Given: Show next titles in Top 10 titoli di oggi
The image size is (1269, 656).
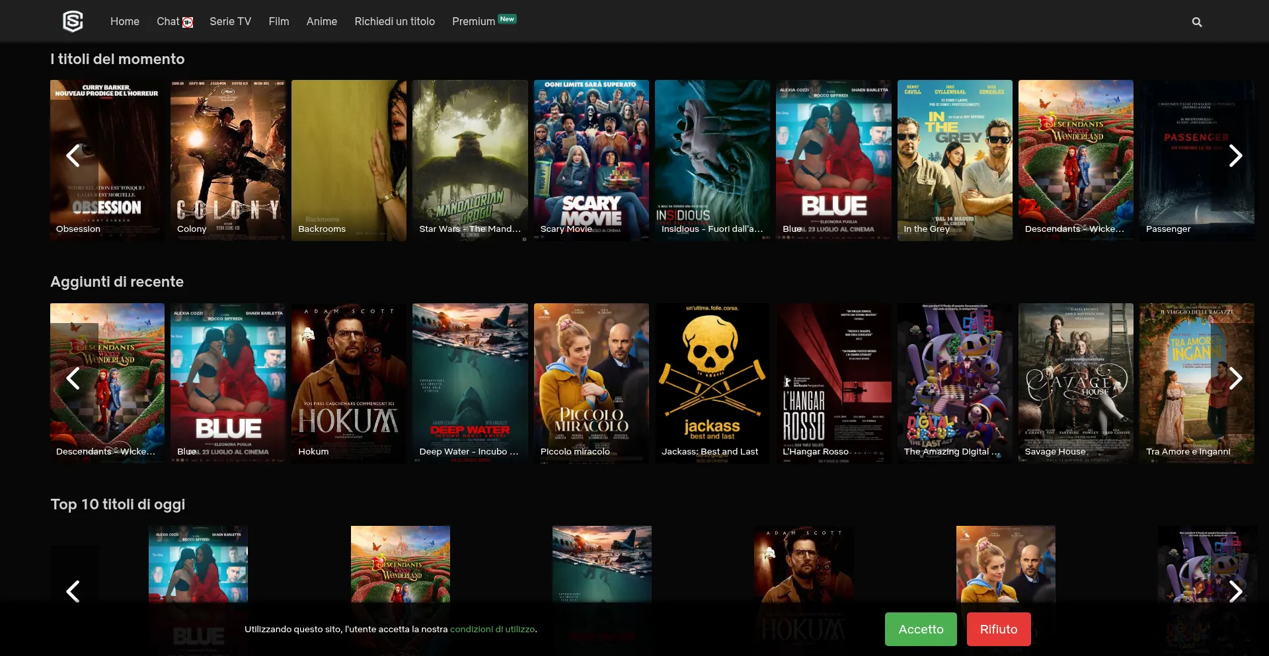Looking at the screenshot, I should point(1235,591).
